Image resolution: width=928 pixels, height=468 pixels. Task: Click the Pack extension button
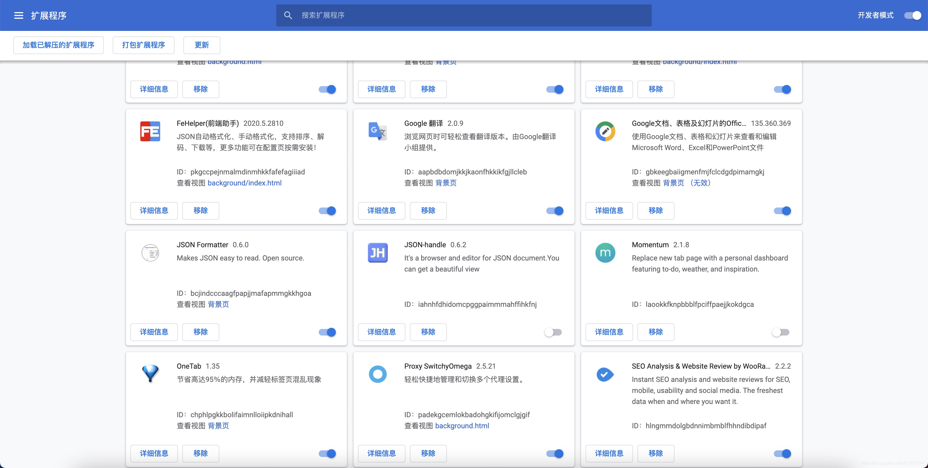click(x=143, y=45)
